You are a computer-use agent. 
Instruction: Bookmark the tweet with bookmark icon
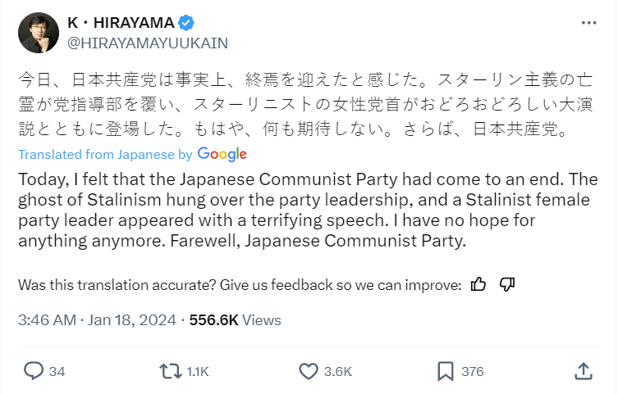coord(446,371)
